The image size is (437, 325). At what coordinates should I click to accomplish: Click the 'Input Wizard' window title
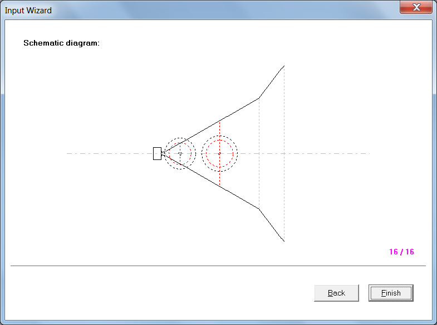[28, 11]
